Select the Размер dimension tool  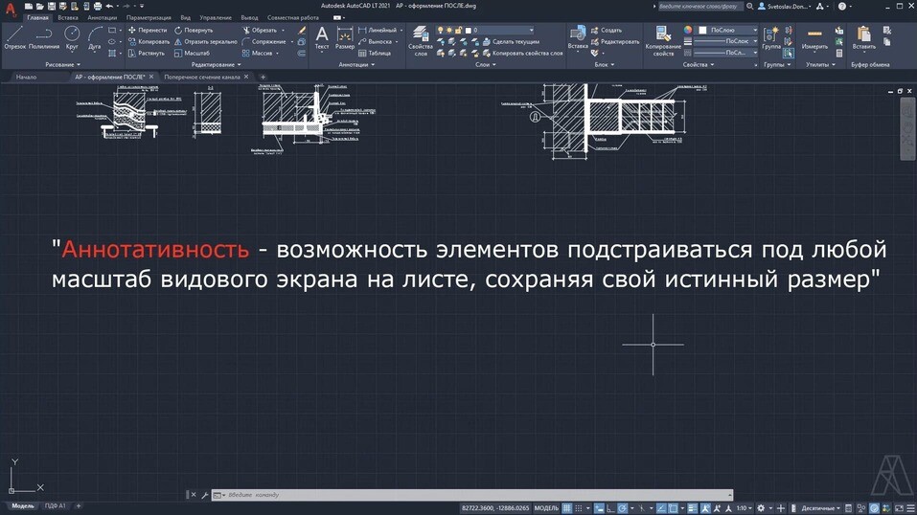tap(344, 38)
